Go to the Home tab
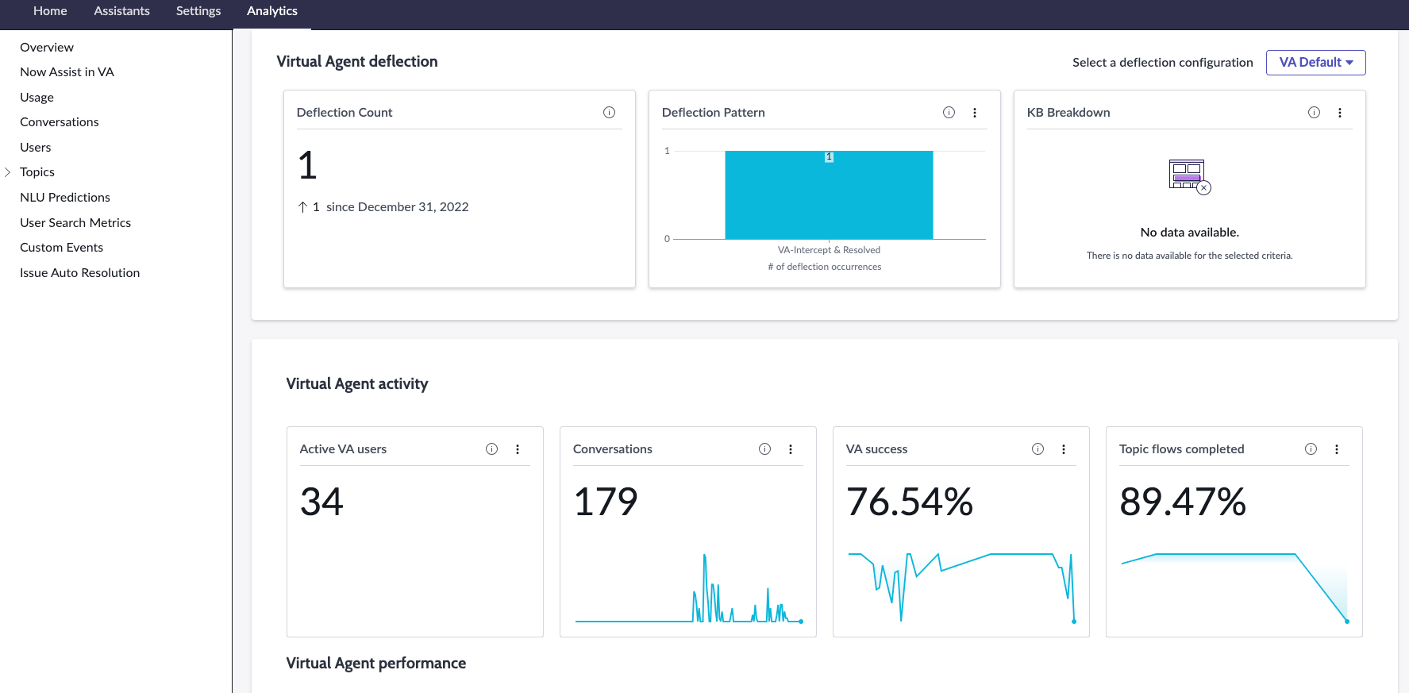 tap(50, 11)
